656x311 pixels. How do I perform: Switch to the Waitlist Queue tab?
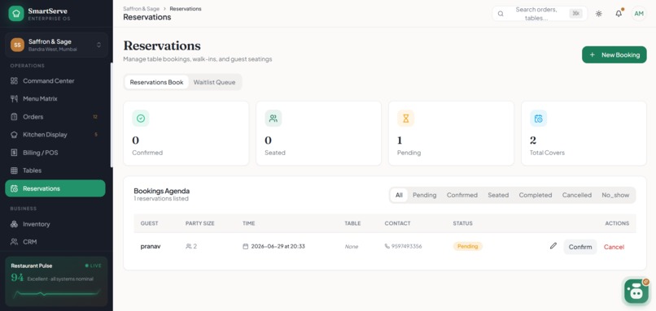tap(214, 82)
